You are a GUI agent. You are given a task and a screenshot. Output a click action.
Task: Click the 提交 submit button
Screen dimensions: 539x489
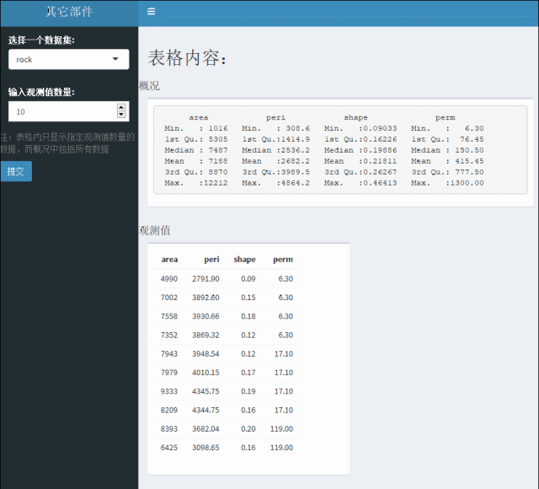pos(16,171)
